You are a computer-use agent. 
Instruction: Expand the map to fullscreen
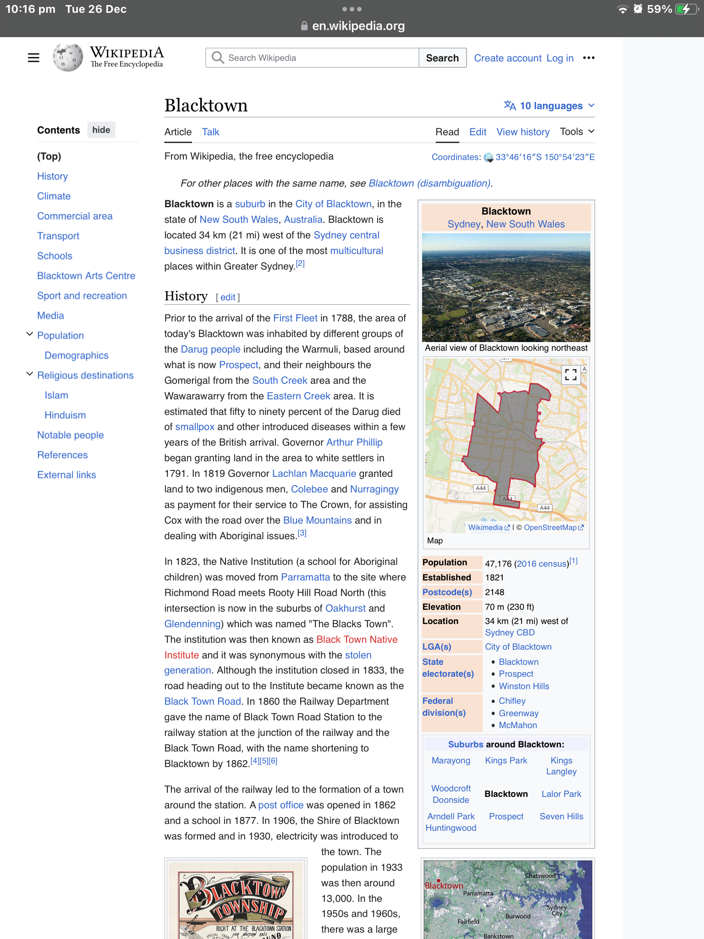(571, 375)
